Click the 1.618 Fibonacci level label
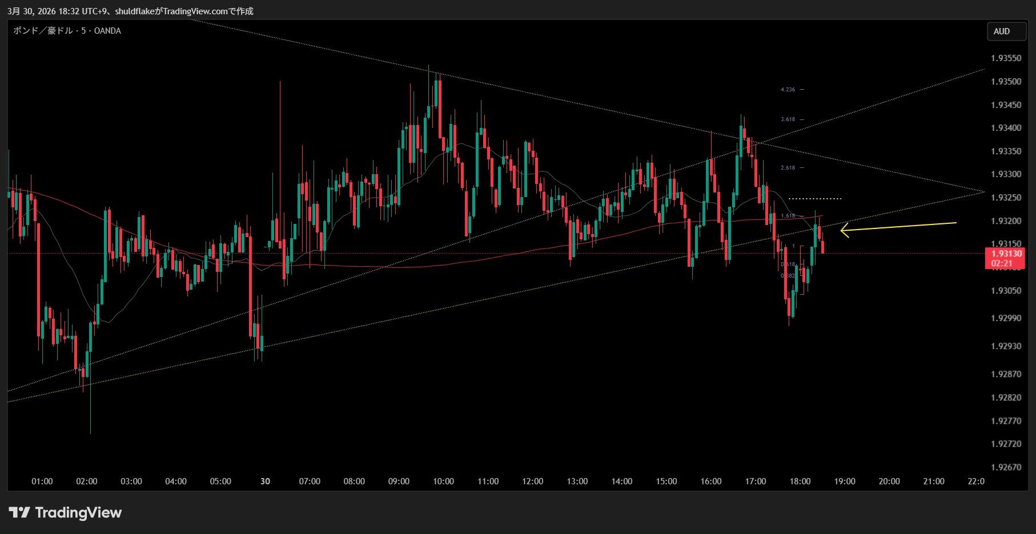1036x534 pixels. (x=788, y=216)
